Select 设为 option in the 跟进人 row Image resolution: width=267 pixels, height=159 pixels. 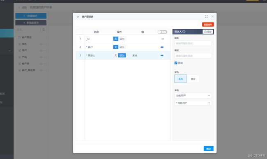coord(122,55)
